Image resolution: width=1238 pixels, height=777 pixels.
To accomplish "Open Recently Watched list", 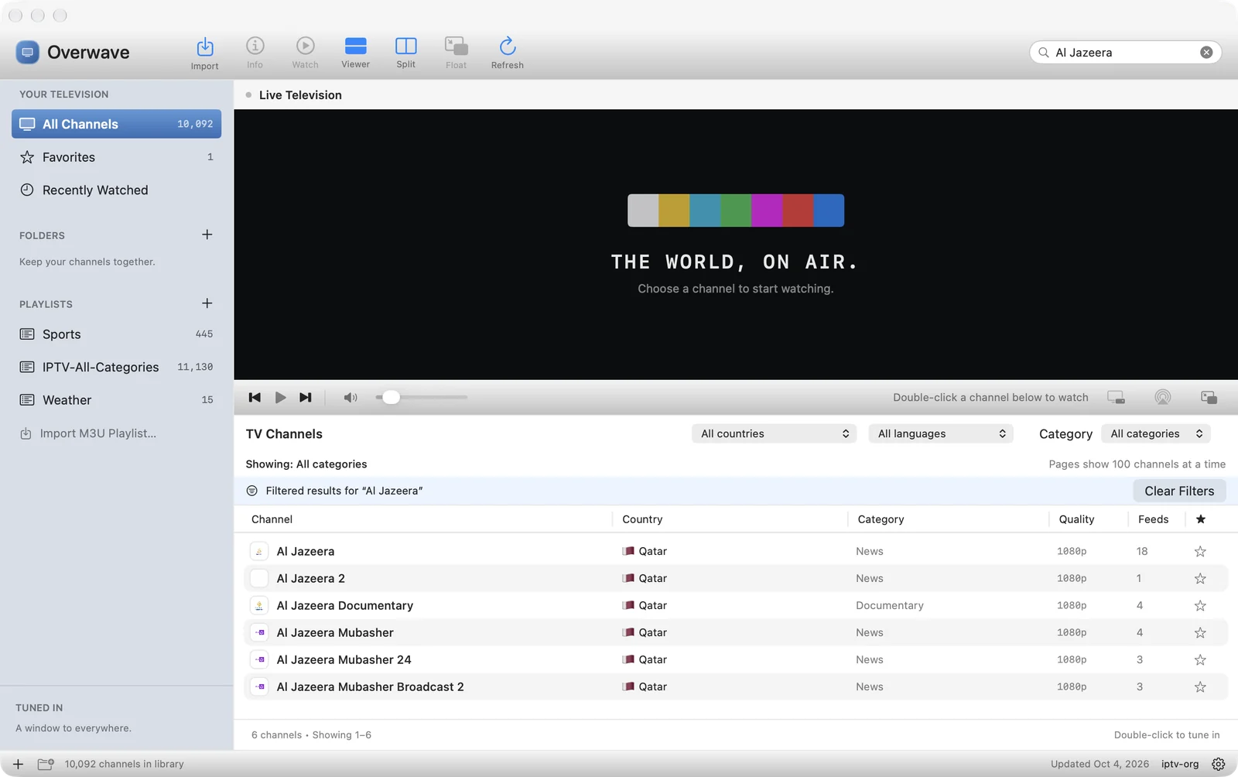I will tap(117, 190).
